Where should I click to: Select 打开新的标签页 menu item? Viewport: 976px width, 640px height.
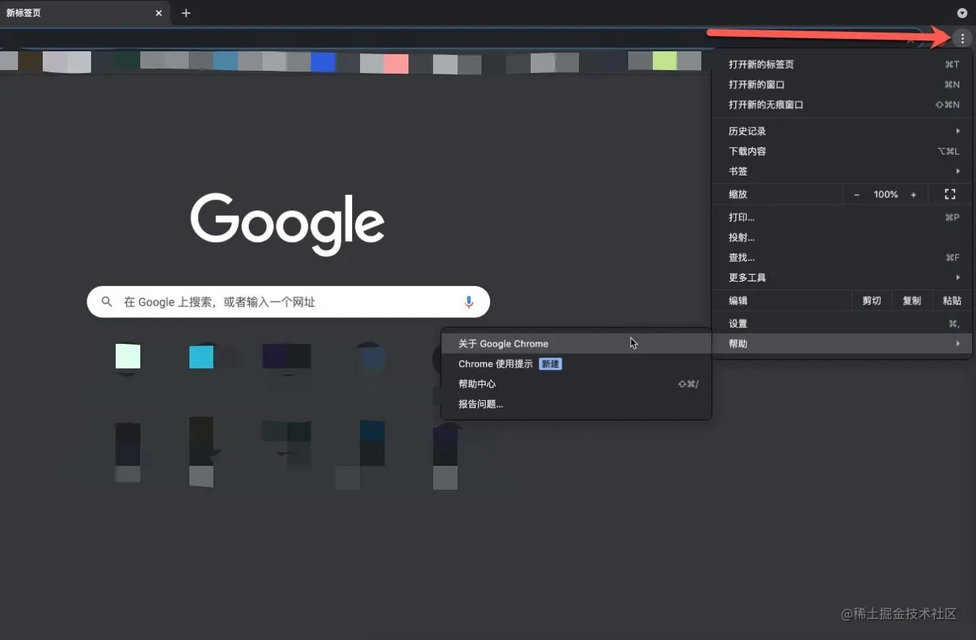click(x=841, y=64)
